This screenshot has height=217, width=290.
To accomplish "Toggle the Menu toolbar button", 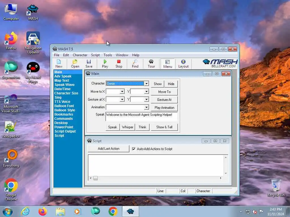I will [x=168, y=64].
